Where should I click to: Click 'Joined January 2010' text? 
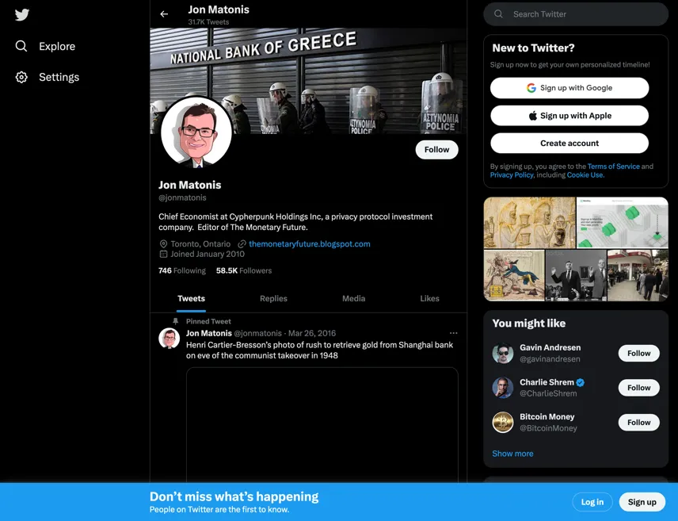click(208, 255)
